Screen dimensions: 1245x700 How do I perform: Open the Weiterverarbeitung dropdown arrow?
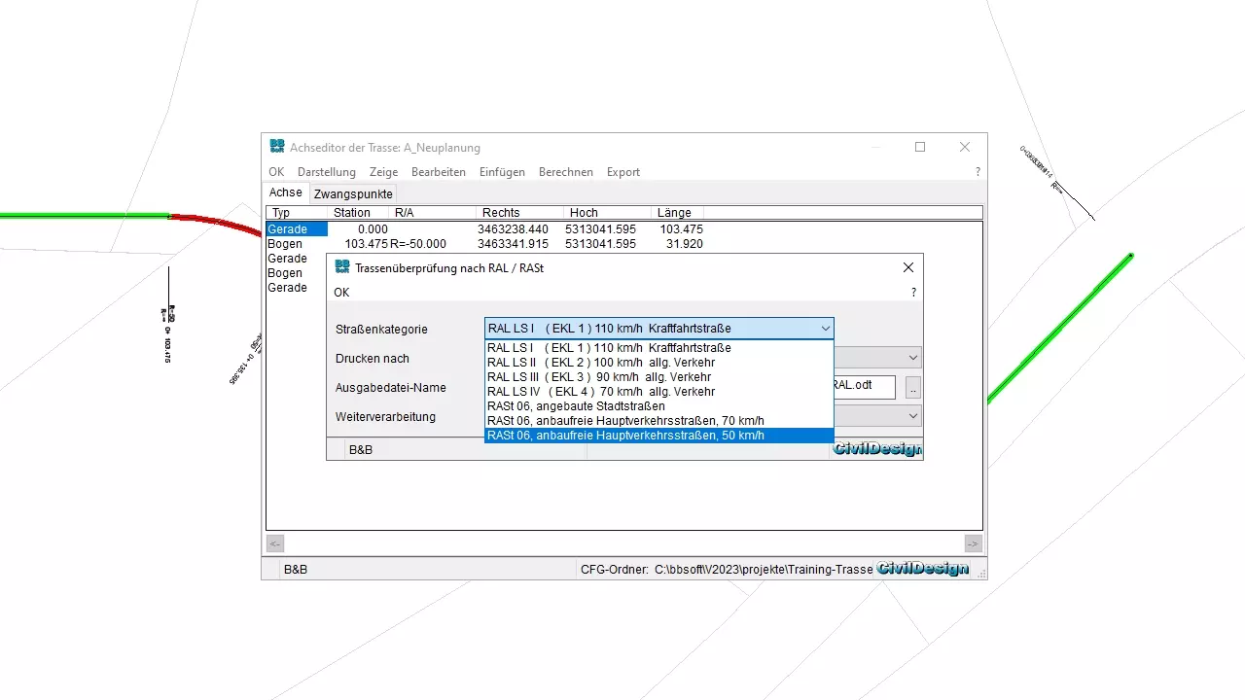pyautogui.click(x=913, y=416)
